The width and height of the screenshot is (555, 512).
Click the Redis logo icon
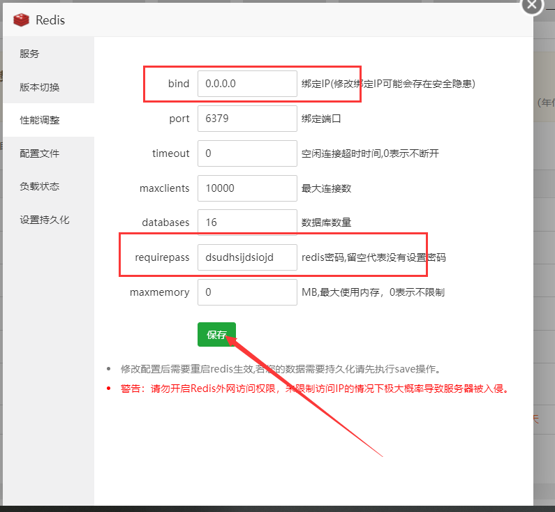click(x=21, y=20)
